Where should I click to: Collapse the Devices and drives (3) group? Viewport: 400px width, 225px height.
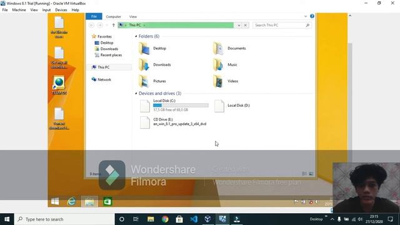[136, 94]
